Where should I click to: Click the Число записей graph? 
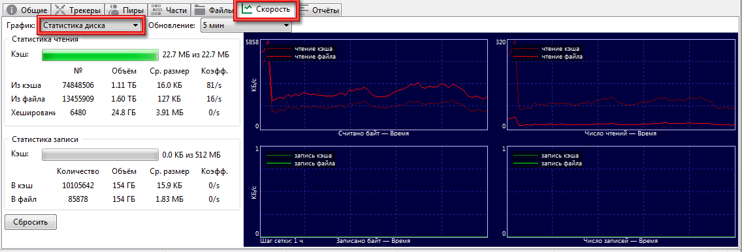pyautogui.click(x=621, y=191)
